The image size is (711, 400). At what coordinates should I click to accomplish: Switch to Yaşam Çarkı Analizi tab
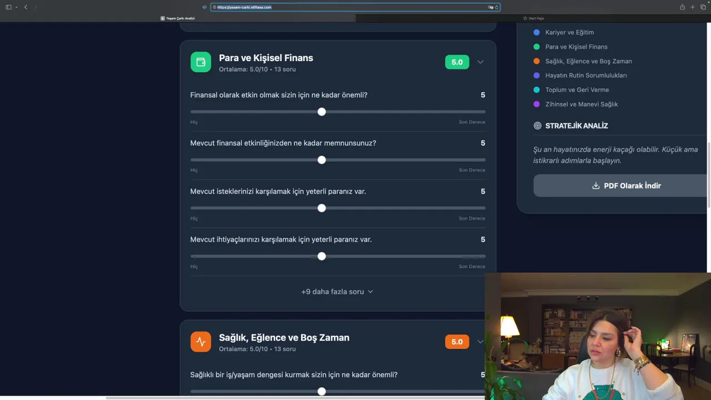(x=178, y=18)
